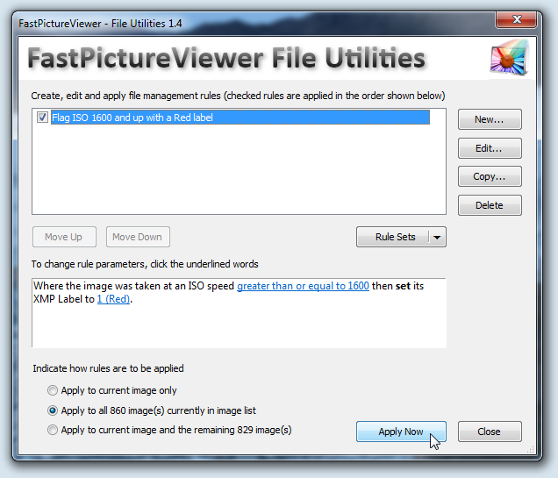Click the Move Down button
Image resolution: width=558 pixels, height=478 pixels.
138,237
